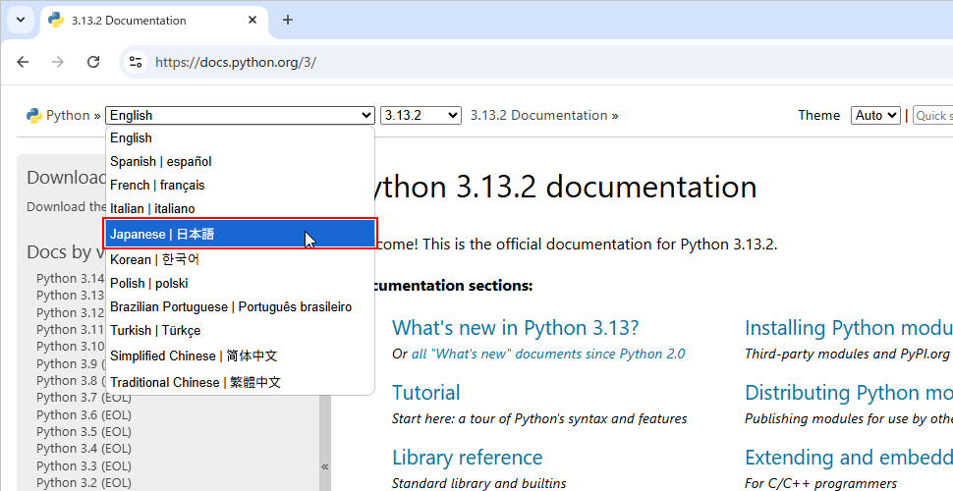This screenshot has width=953, height=491.
Task: Open What's new in Python 3.13? link
Action: coord(516,328)
